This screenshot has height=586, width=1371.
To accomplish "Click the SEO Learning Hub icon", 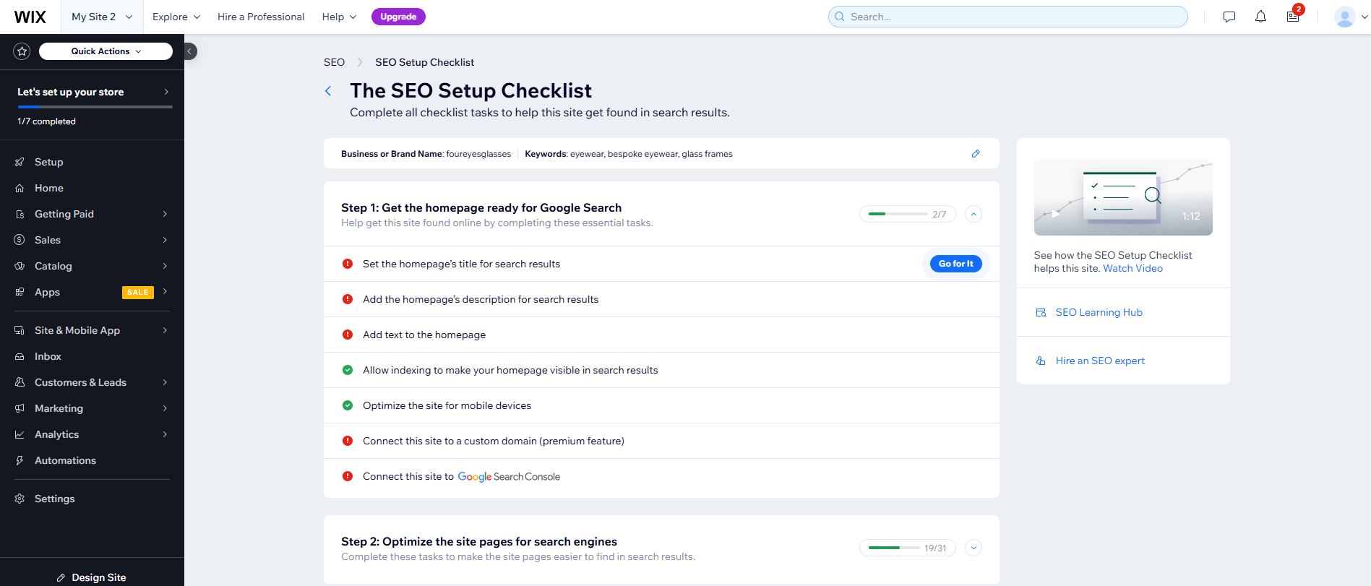I will click(1041, 313).
